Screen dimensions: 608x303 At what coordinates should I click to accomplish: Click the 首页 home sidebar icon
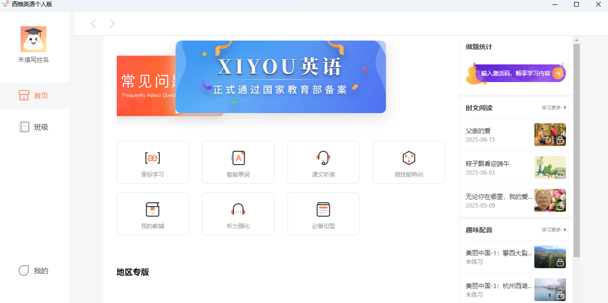click(24, 95)
